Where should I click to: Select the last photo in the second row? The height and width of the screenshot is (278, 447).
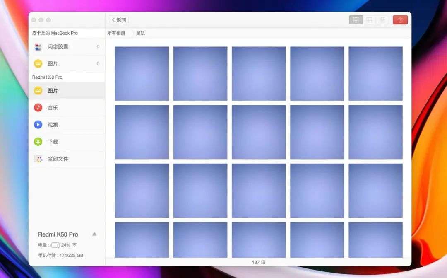coord(375,132)
